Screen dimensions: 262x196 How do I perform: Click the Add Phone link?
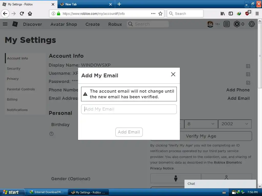[238, 90]
